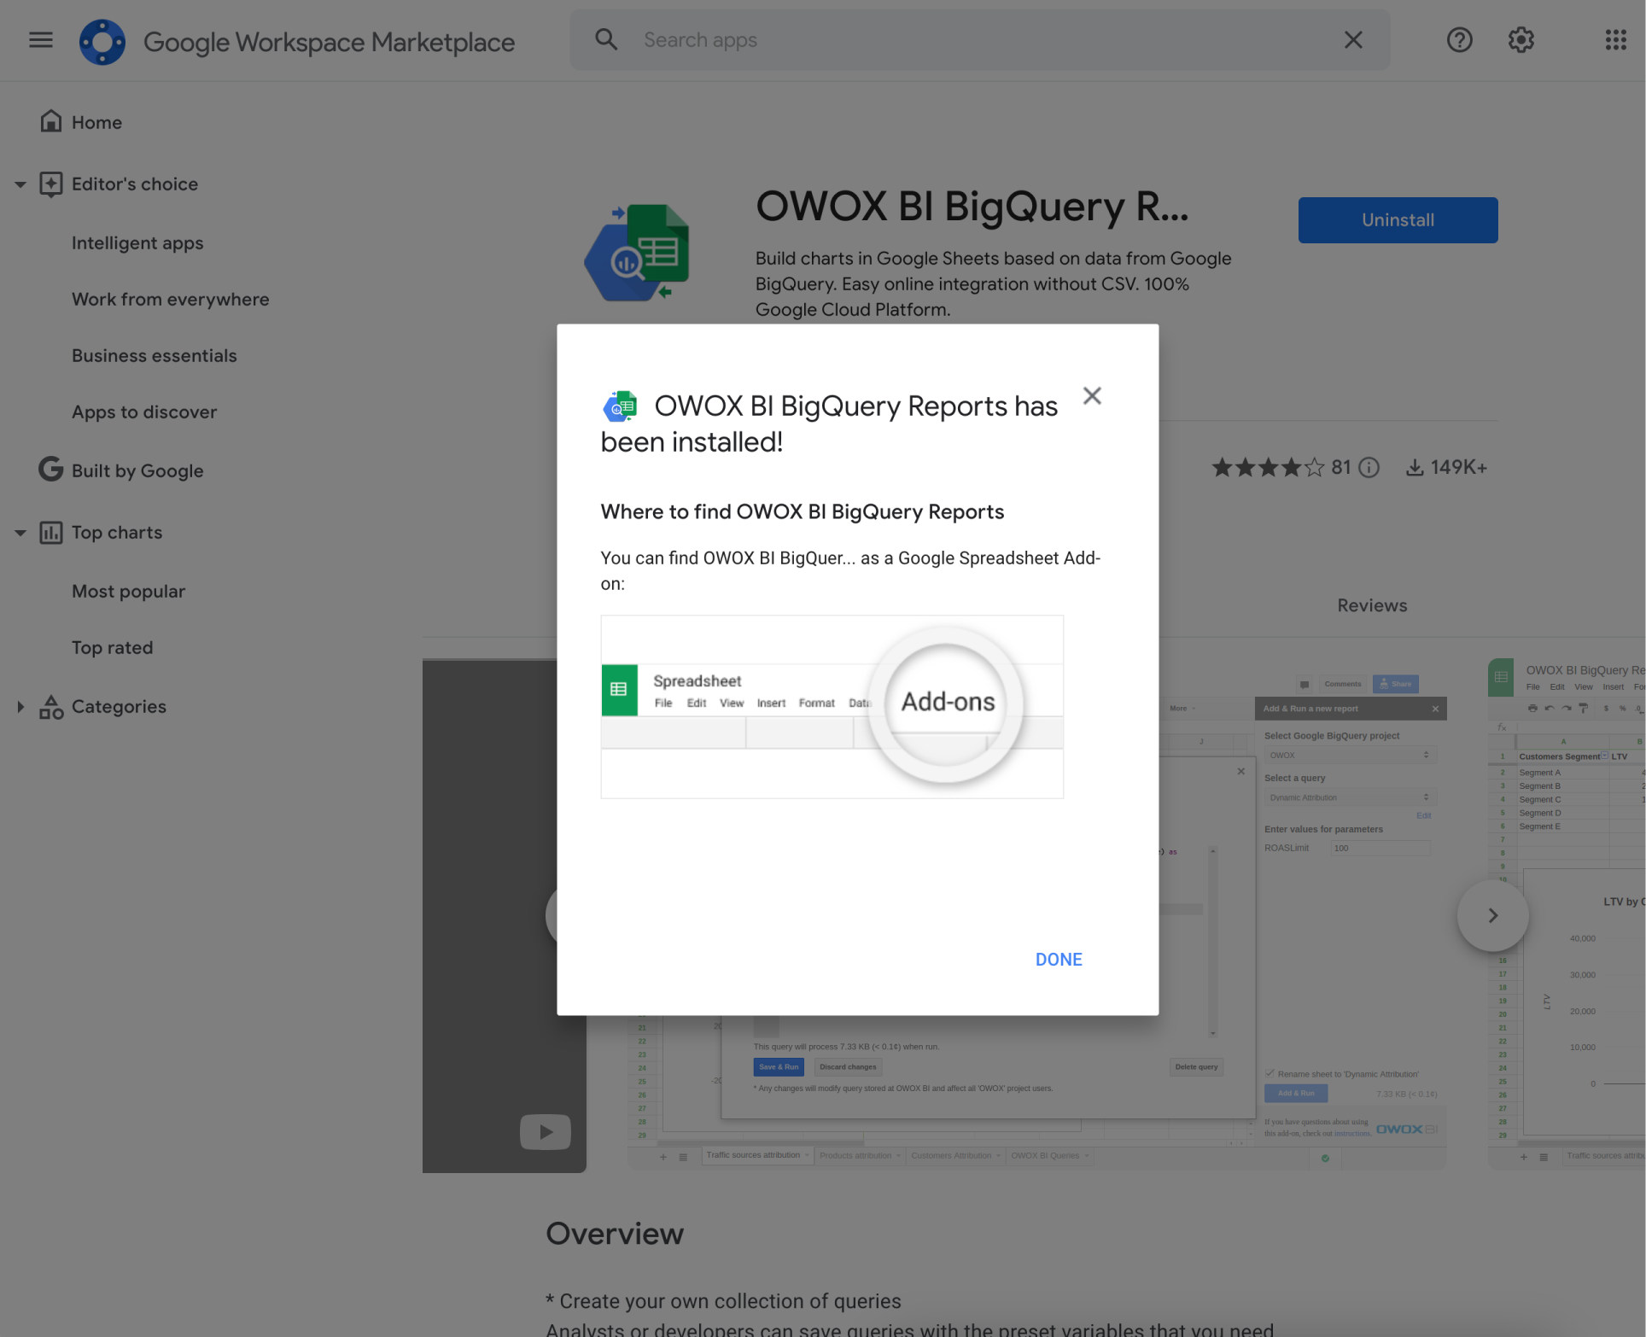
Task: Switch to the Reviews tab
Action: coord(1372,605)
